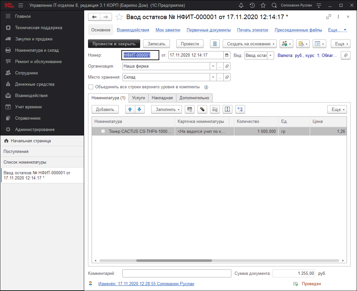This screenshot has width=357, height=291.
Task: Open the 'Накладная' tab
Action: click(162, 98)
